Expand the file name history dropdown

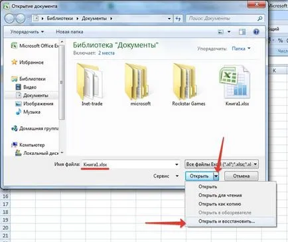click(x=177, y=164)
